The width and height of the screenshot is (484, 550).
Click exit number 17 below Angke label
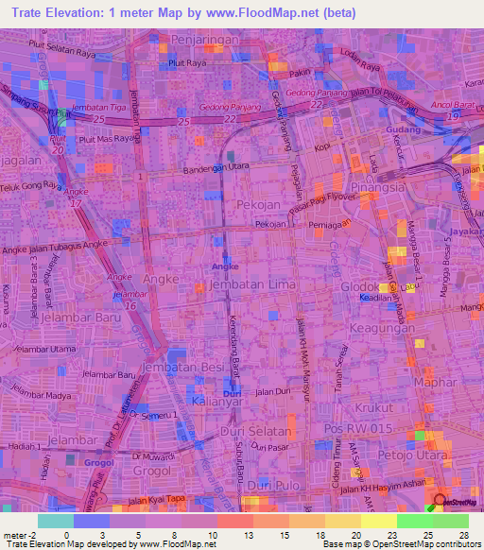tap(76, 203)
